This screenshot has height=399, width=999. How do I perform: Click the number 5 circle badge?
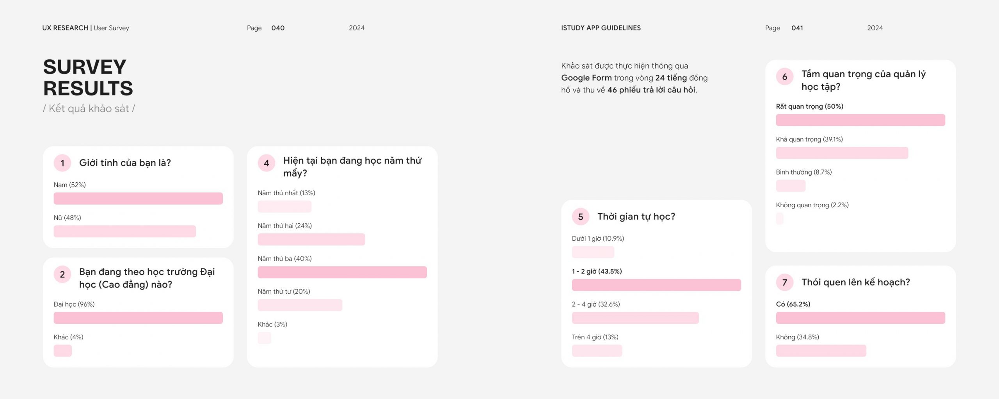[581, 217]
